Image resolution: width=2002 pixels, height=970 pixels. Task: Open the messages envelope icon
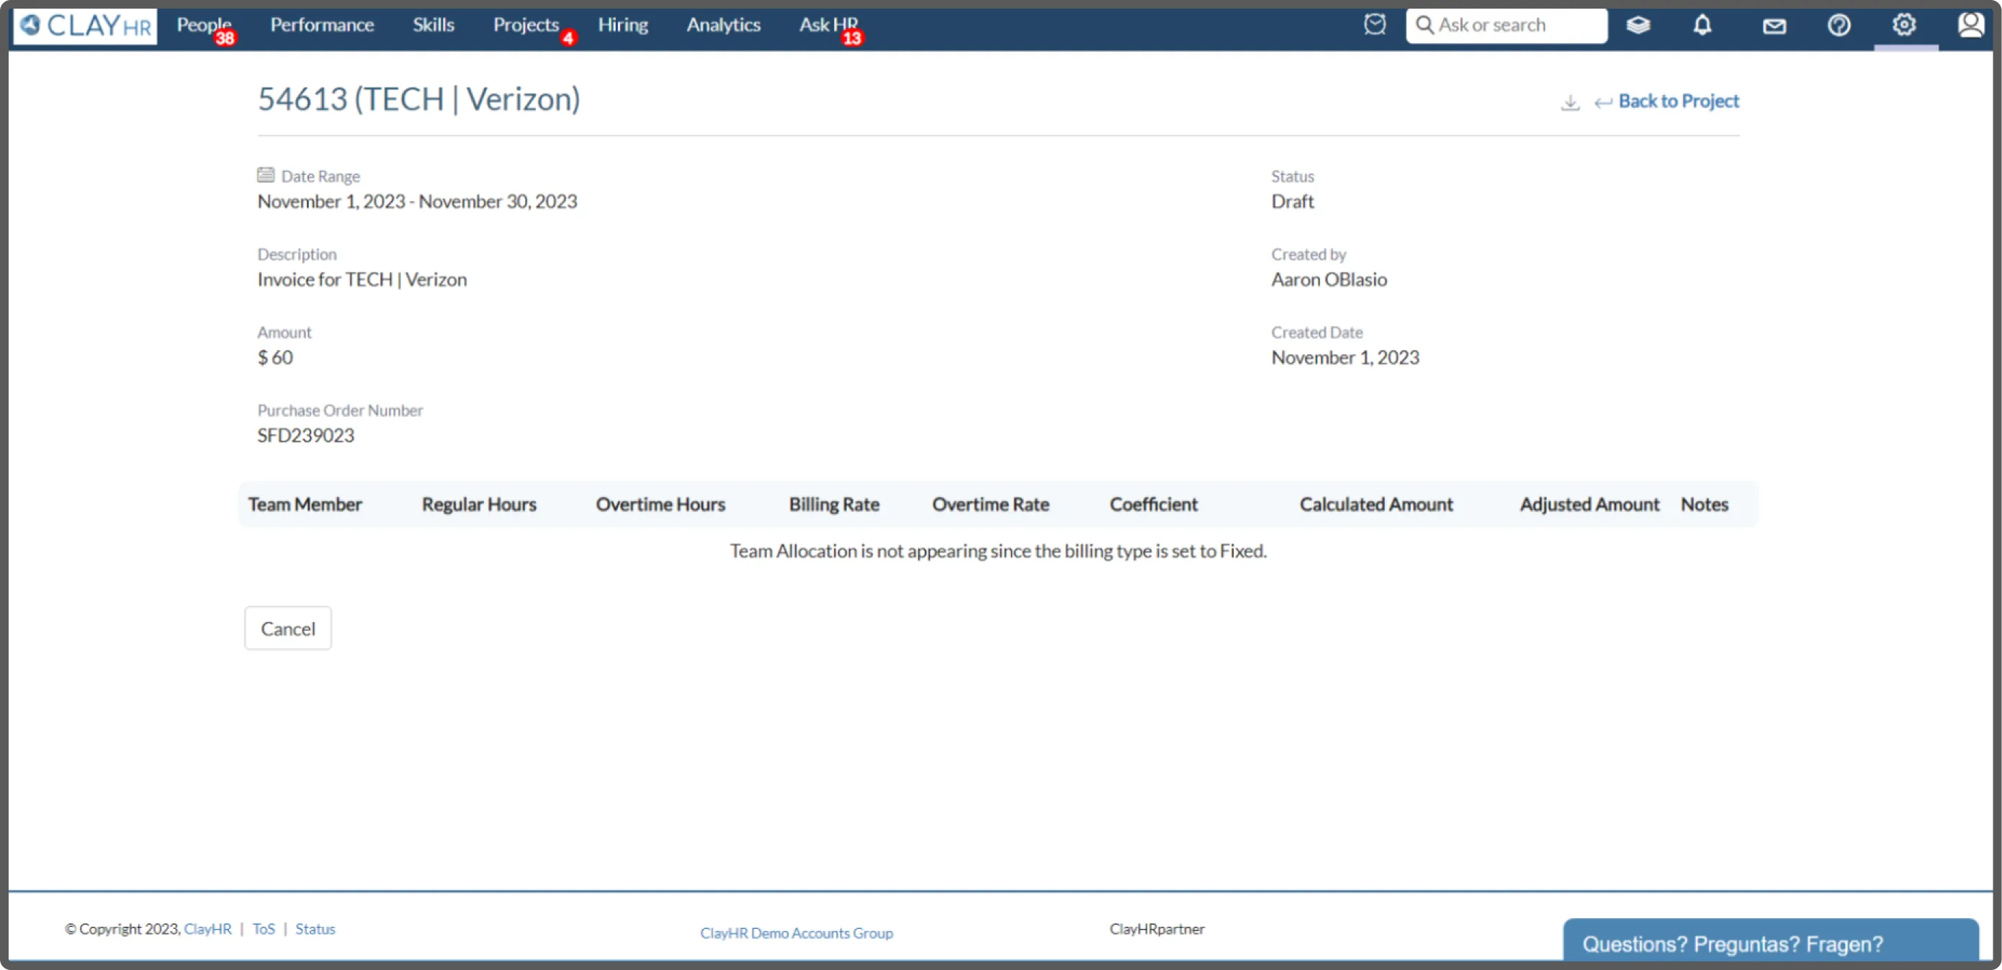(1774, 27)
